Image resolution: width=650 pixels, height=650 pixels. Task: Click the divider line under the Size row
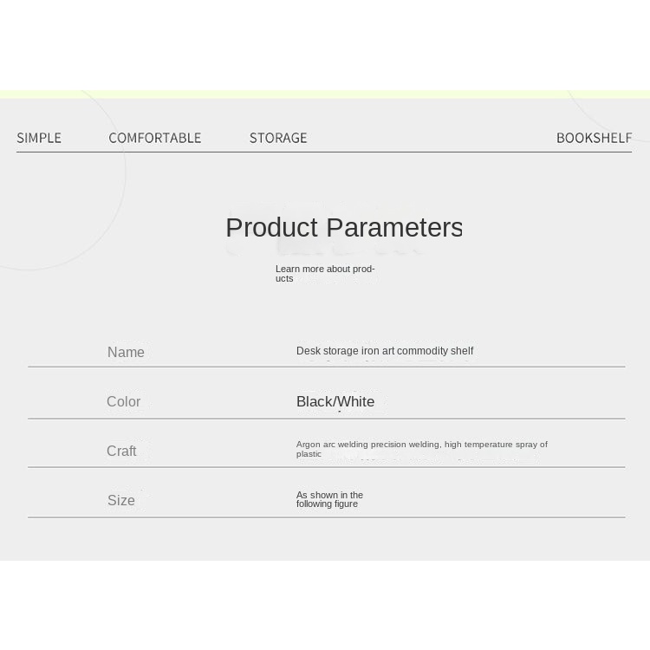tap(326, 517)
